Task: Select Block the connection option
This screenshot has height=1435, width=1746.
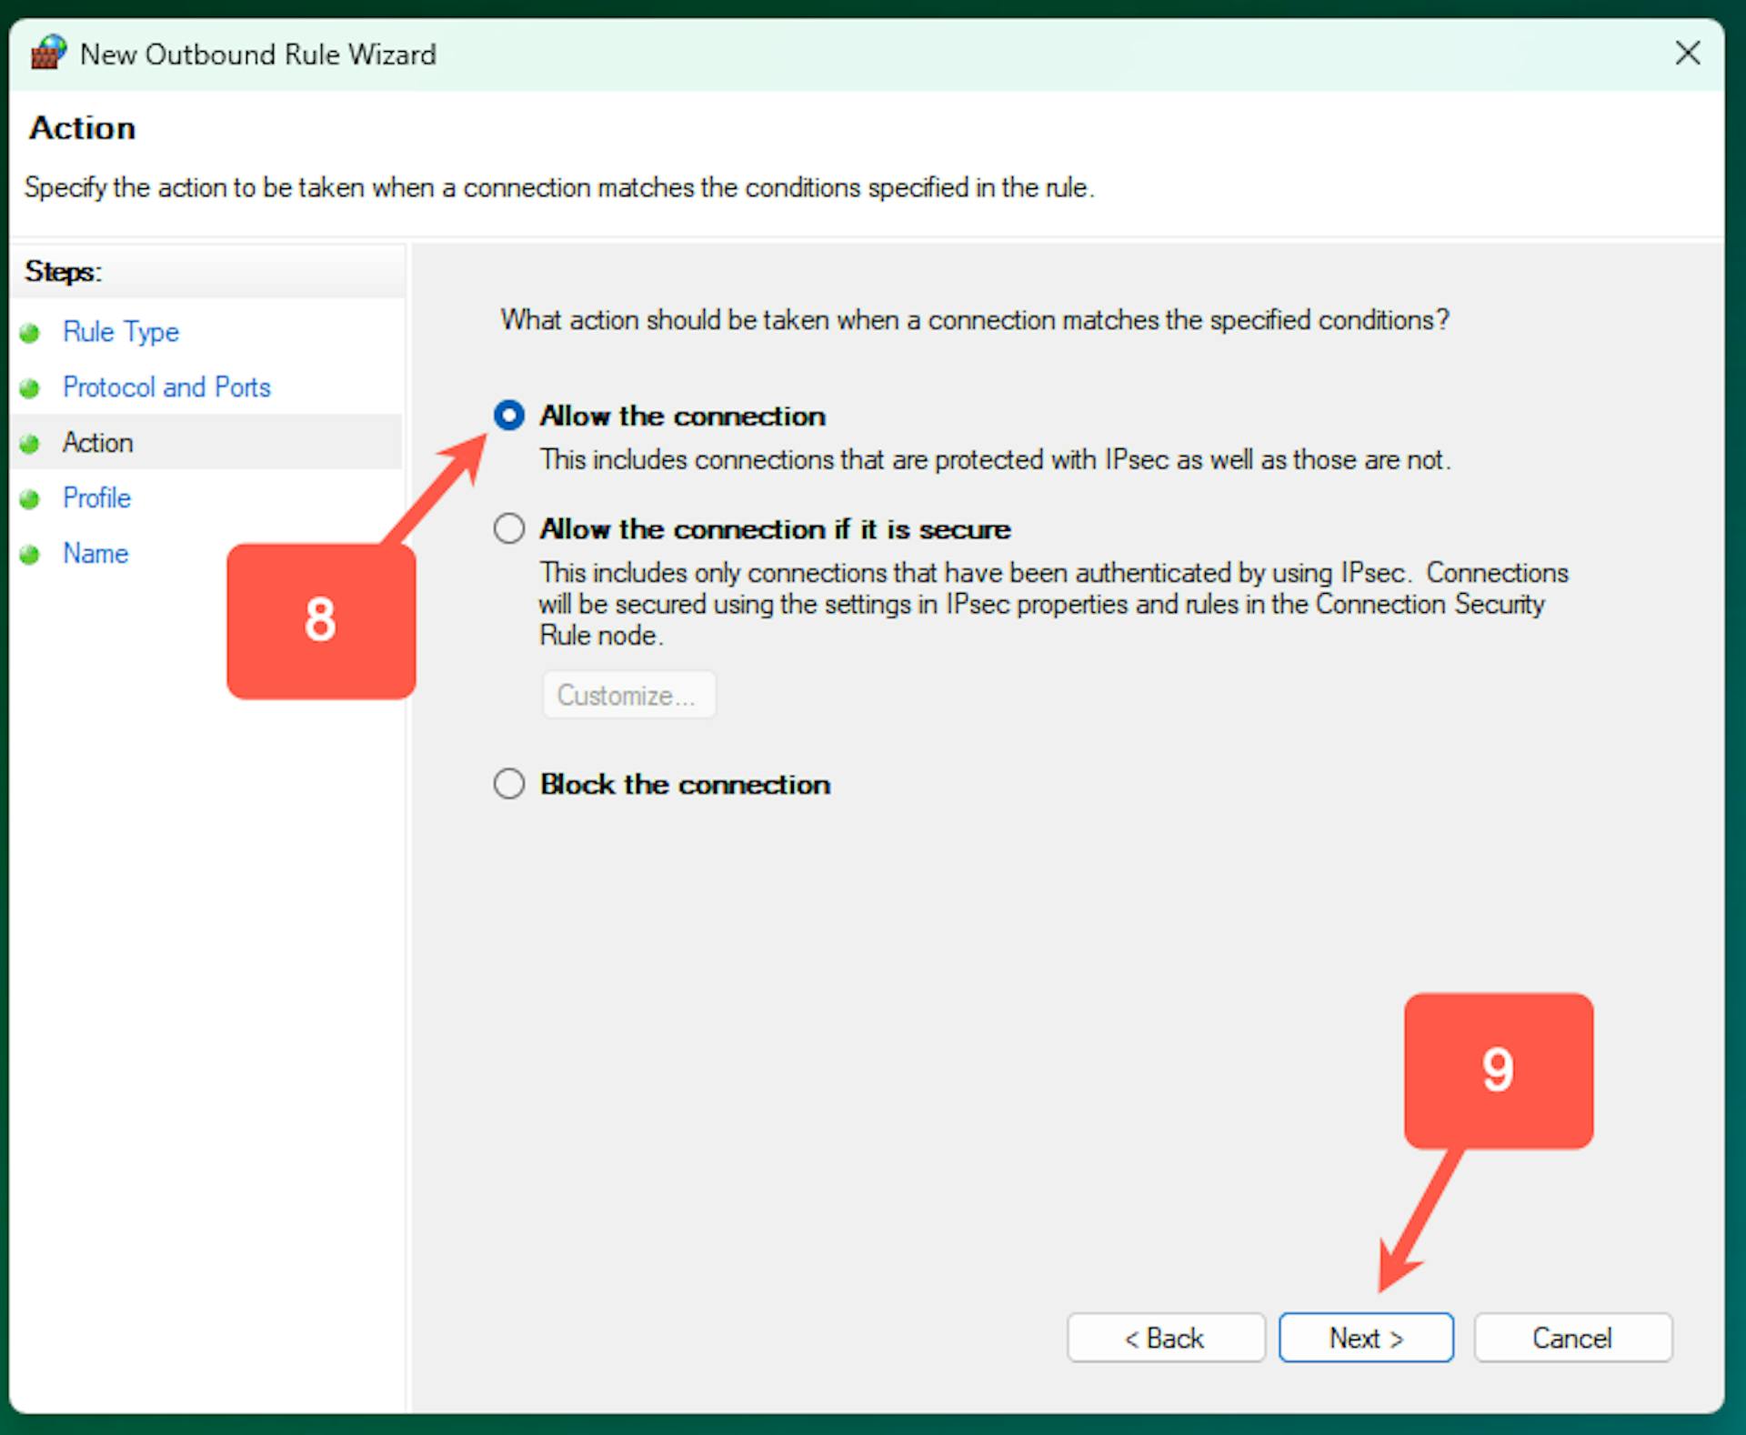Action: tap(509, 784)
